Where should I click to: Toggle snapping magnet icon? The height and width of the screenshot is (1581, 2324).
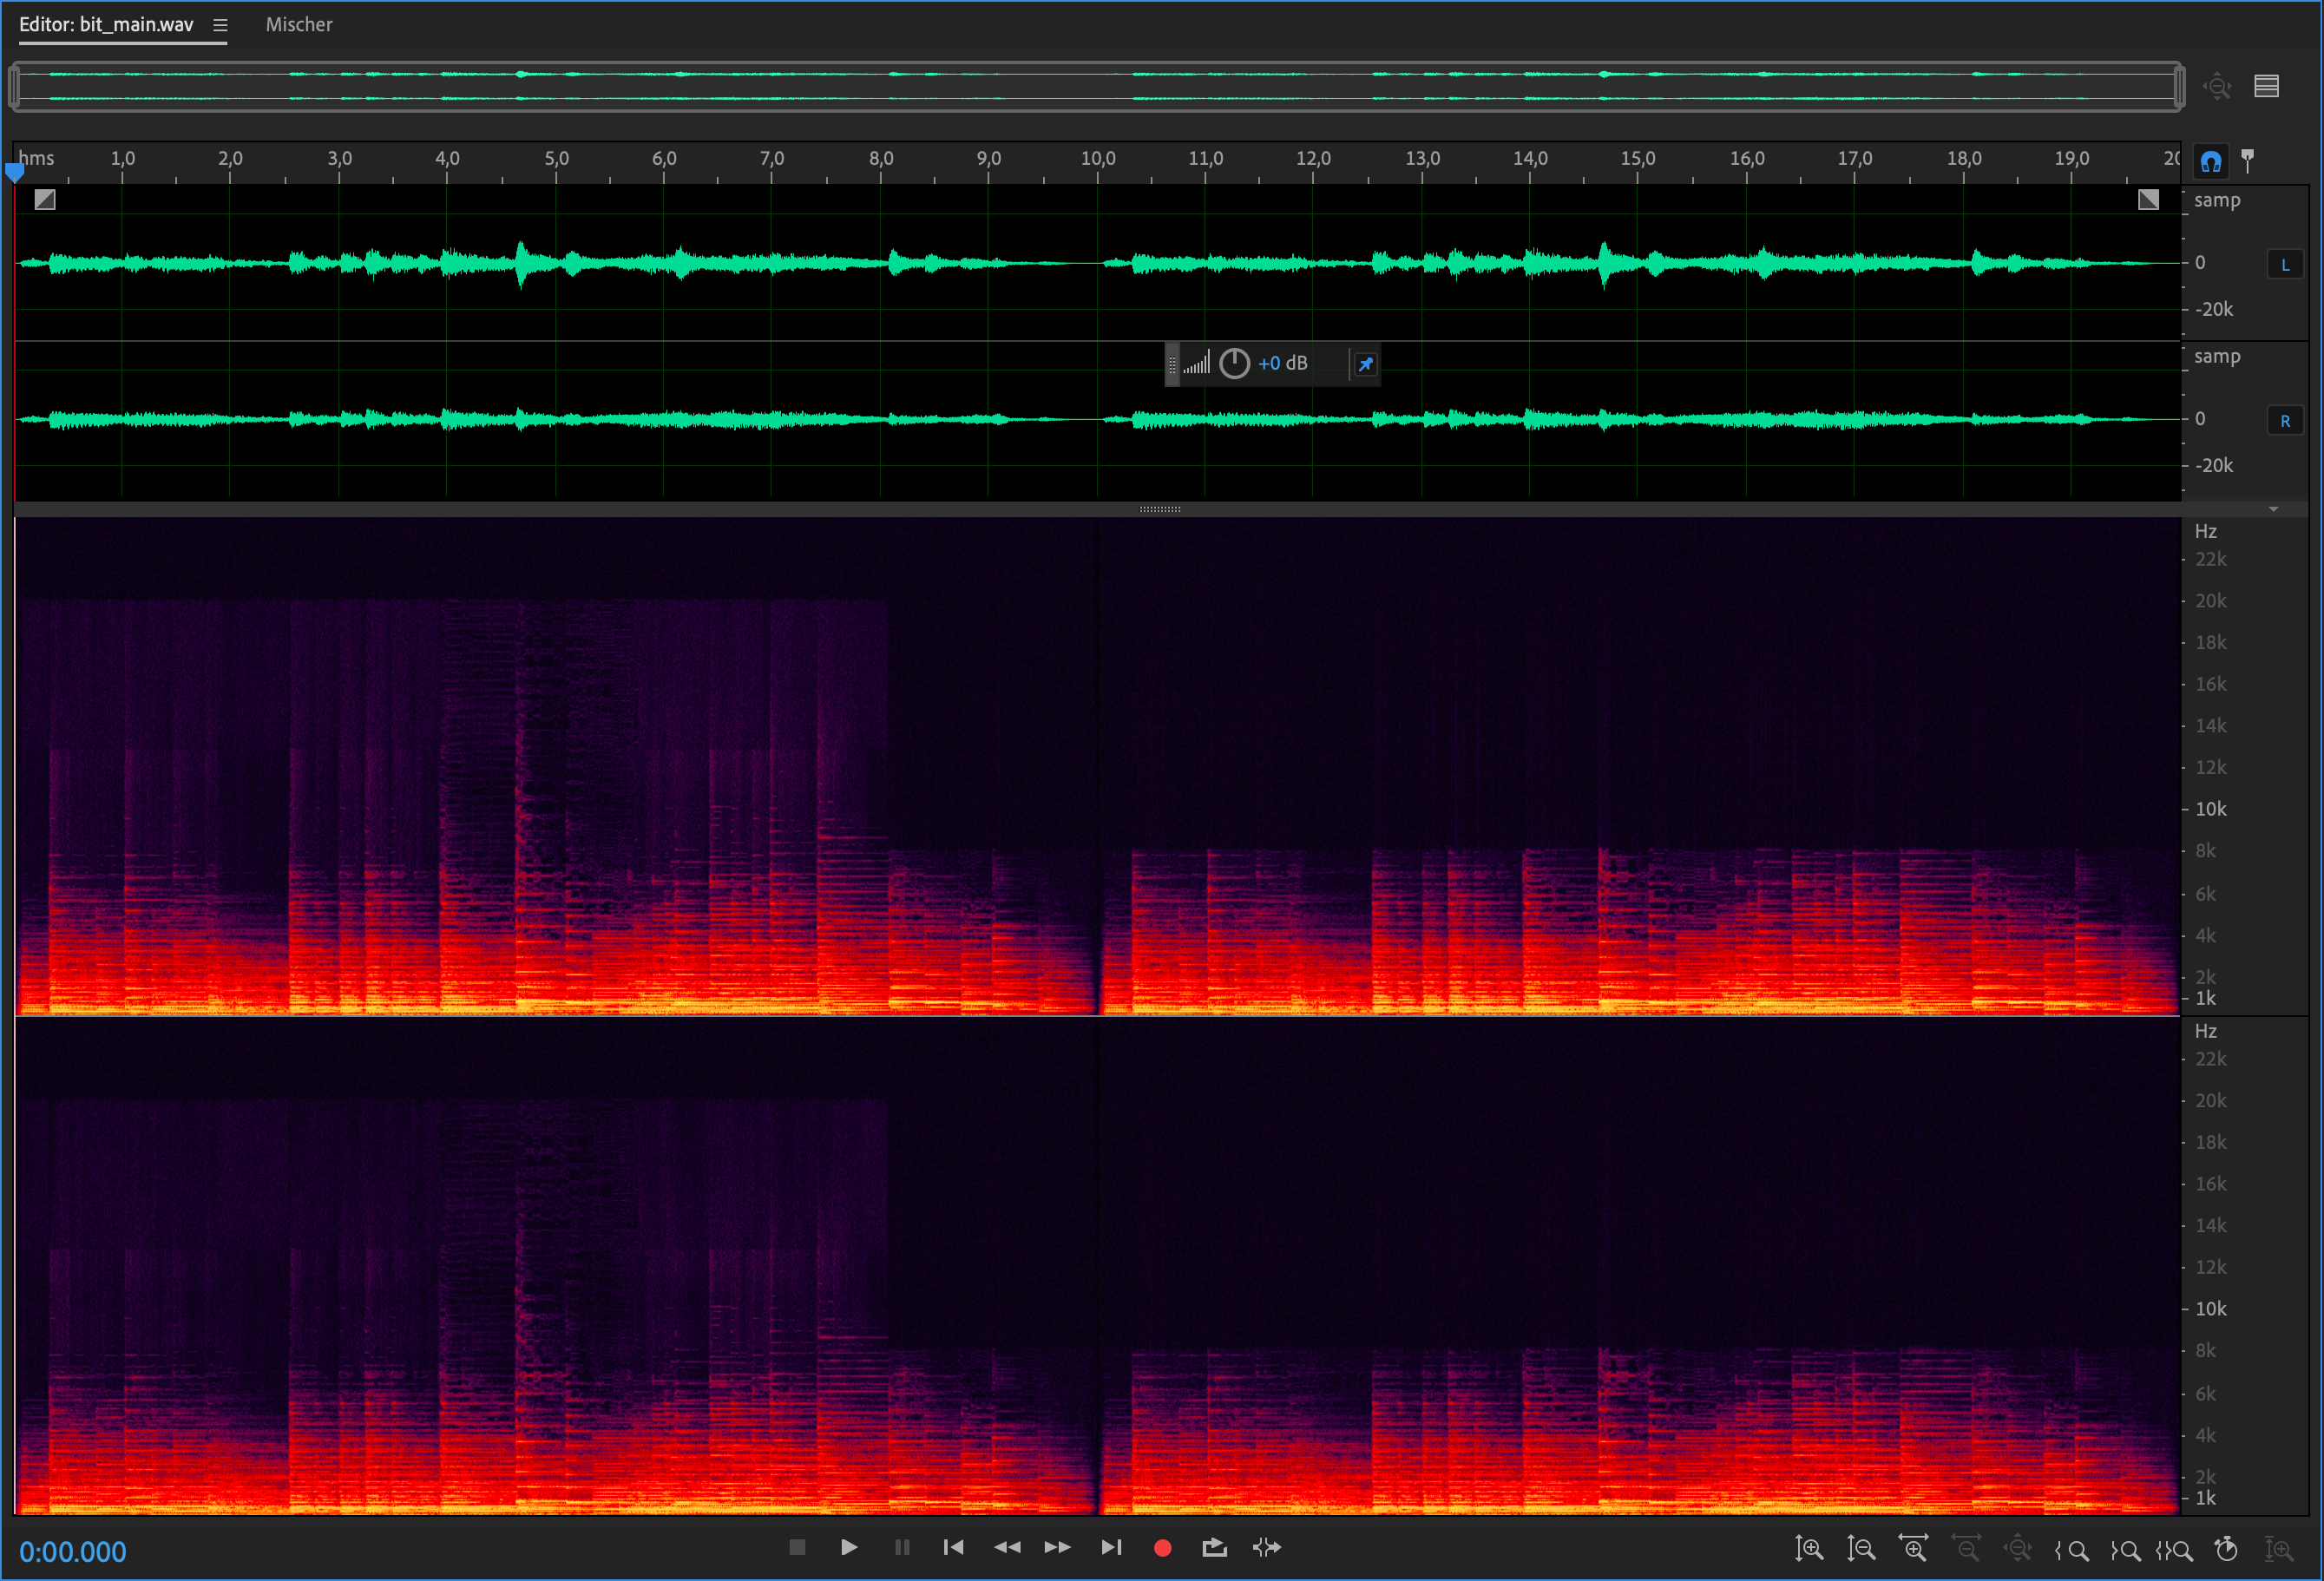coord(2211,161)
